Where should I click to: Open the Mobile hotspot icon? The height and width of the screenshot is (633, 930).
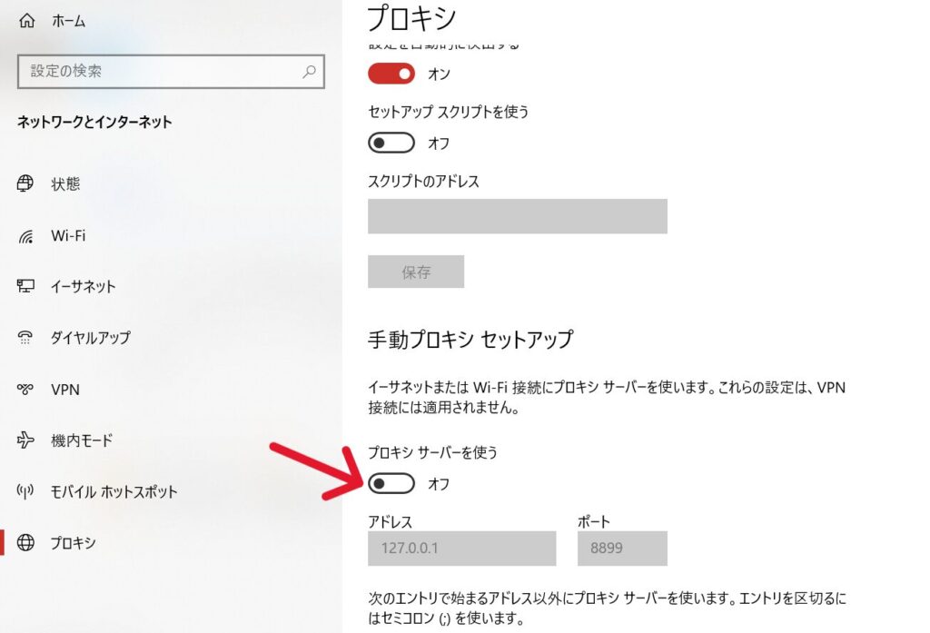(26, 492)
